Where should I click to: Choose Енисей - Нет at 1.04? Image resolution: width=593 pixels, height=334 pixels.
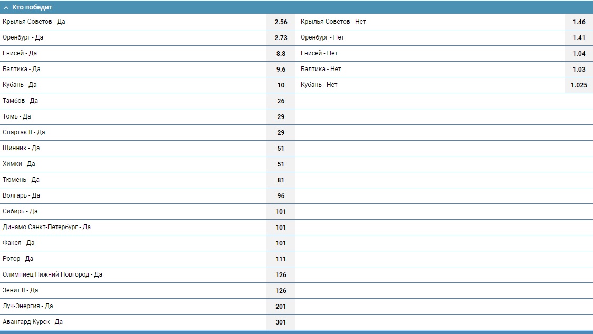579,54
